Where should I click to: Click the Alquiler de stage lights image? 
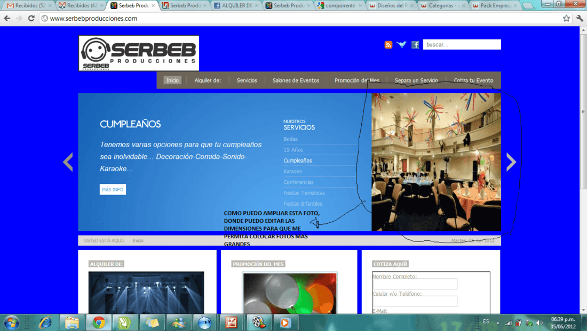(x=146, y=293)
